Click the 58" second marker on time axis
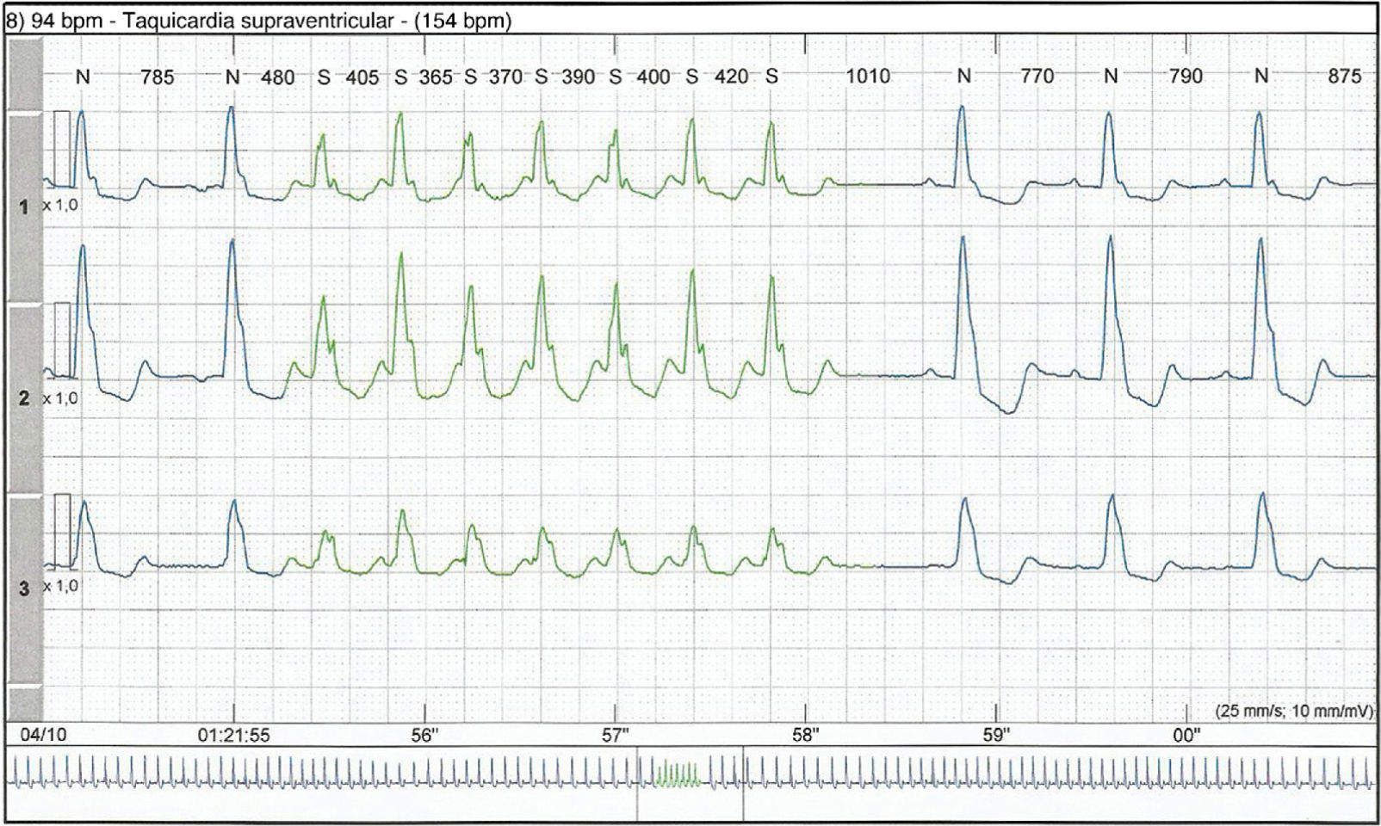The width and height of the screenshot is (1381, 826). coord(806,736)
